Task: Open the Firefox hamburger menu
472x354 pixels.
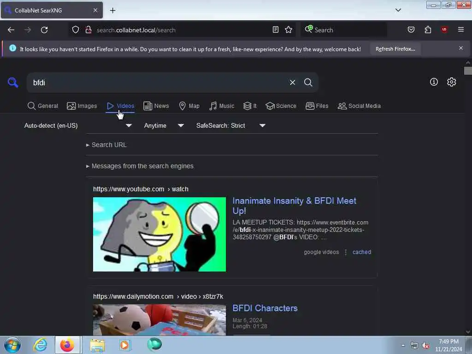Action: coord(461,29)
